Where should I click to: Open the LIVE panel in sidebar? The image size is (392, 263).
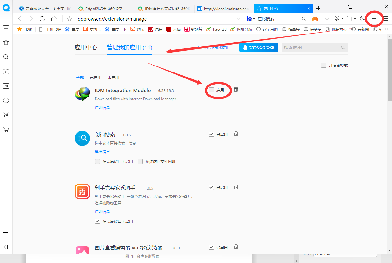pyautogui.click(x=6, y=86)
